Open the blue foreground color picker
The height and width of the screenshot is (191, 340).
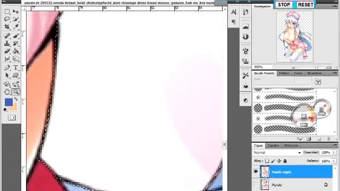point(8,102)
